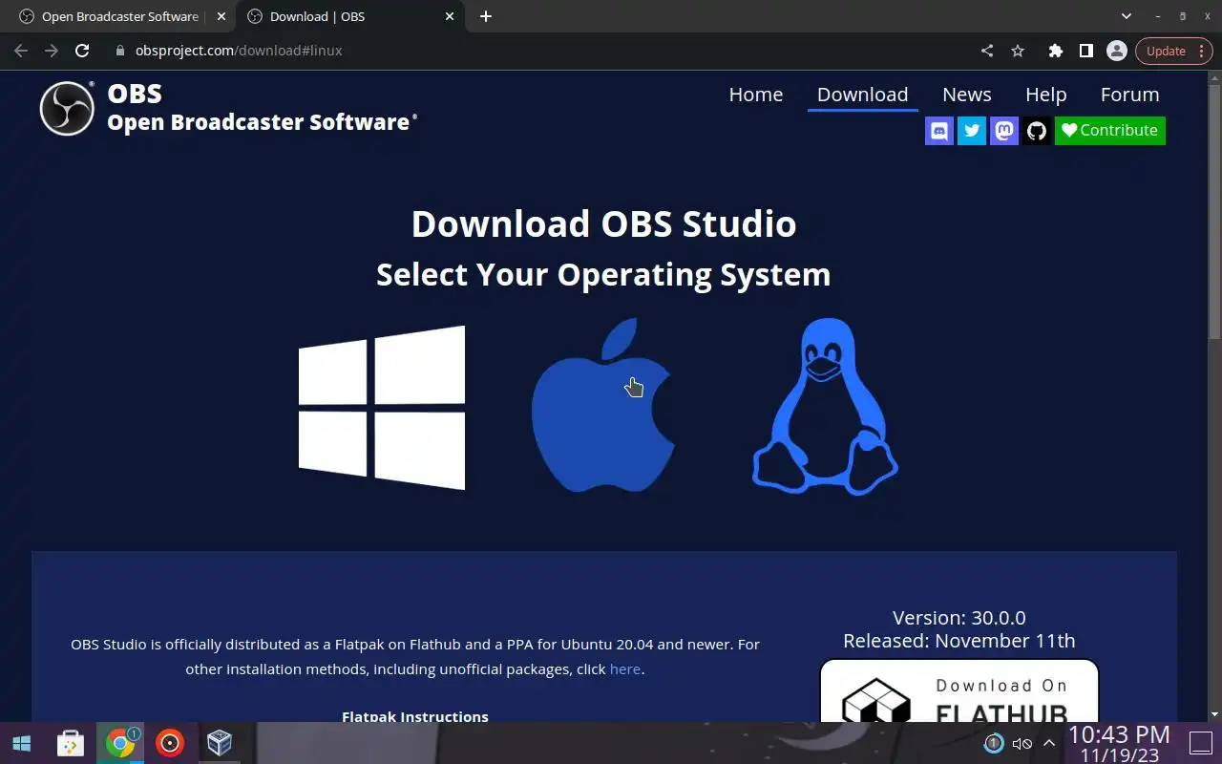Open the News navigation item
Screen dimensions: 1222x764
coord(967,95)
